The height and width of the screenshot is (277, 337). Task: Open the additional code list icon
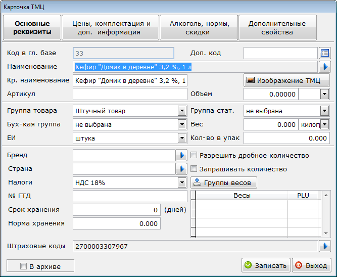[x=325, y=53]
